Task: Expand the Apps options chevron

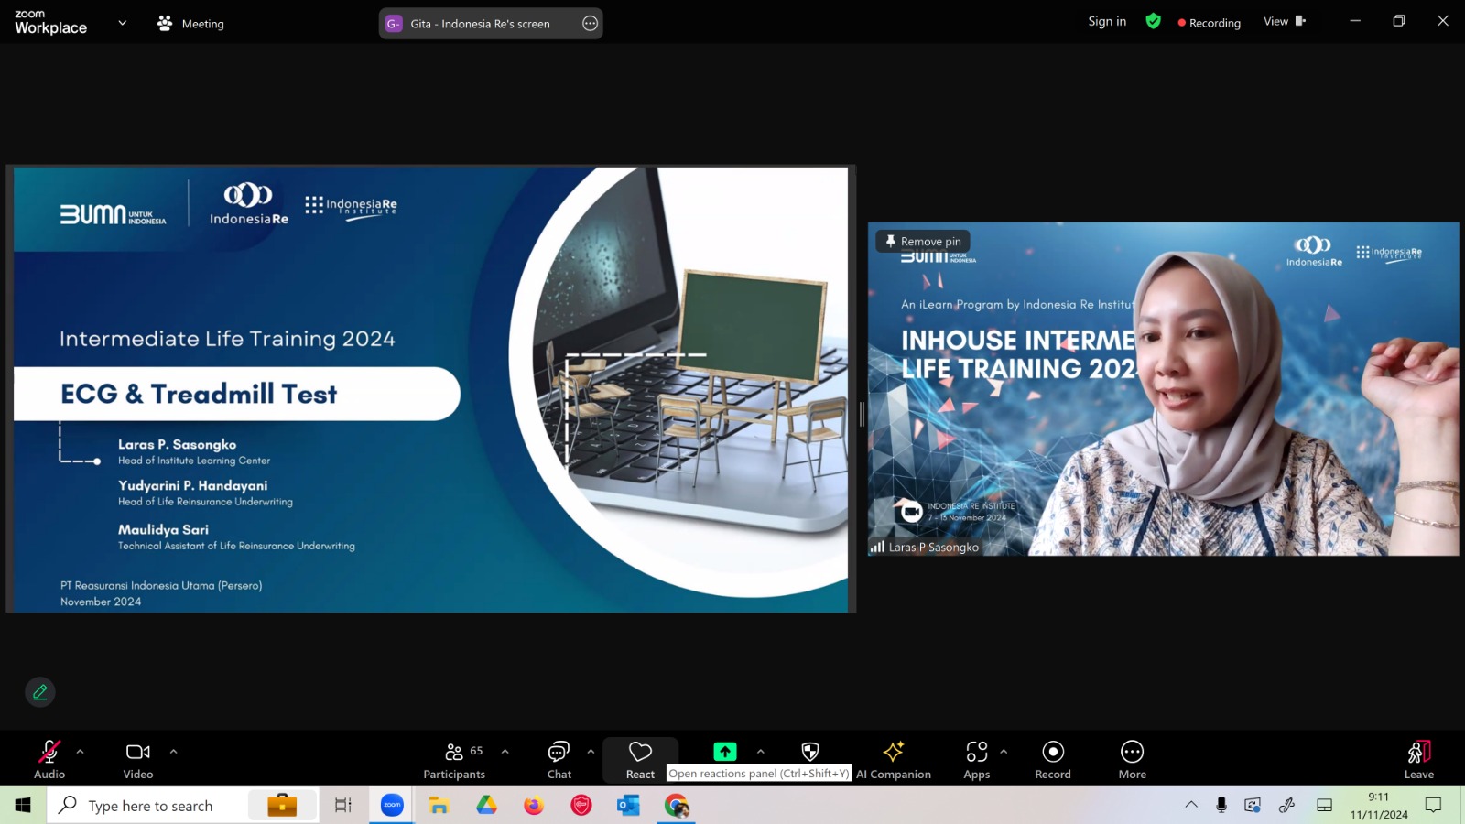Action: click(x=1004, y=752)
